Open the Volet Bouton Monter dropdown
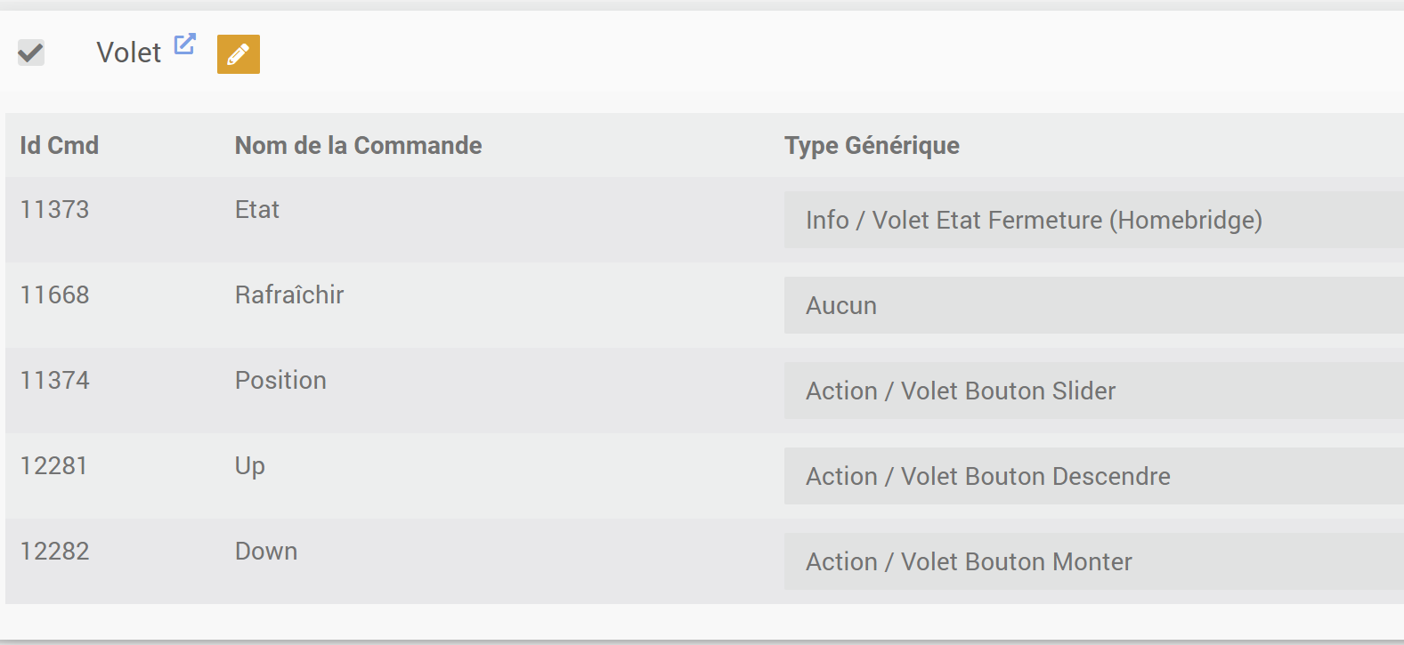 (1092, 561)
